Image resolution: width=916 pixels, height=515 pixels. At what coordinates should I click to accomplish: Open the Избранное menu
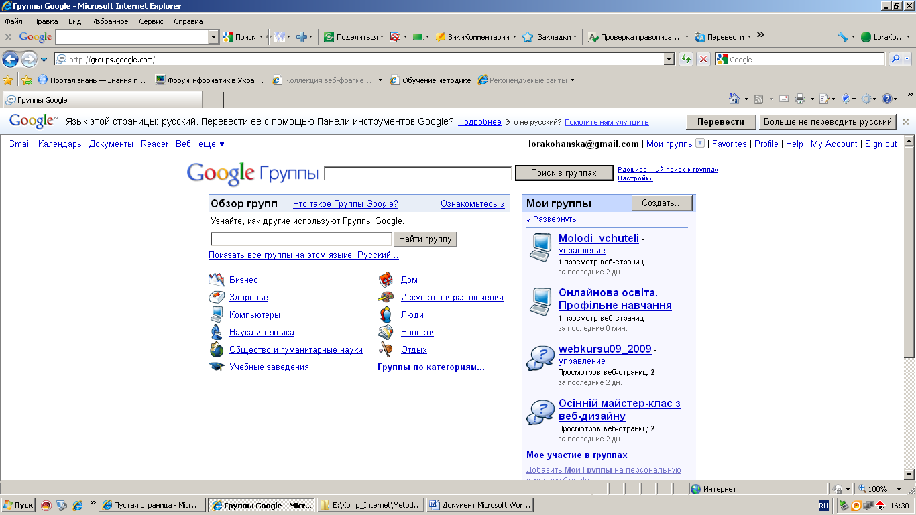[110, 21]
